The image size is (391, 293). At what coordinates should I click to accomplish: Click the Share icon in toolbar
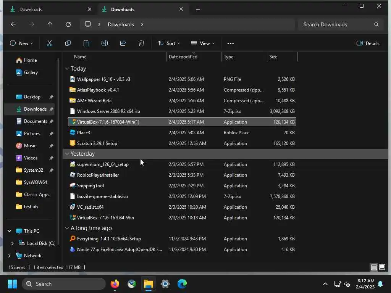point(123,43)
